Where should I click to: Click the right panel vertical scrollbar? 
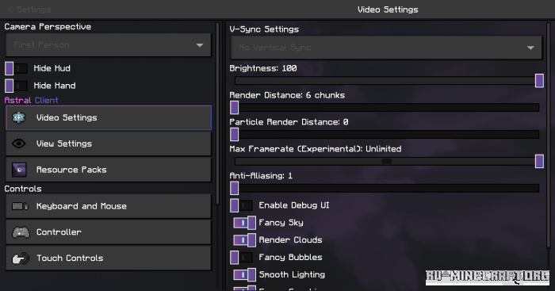[x=549, y=135]
